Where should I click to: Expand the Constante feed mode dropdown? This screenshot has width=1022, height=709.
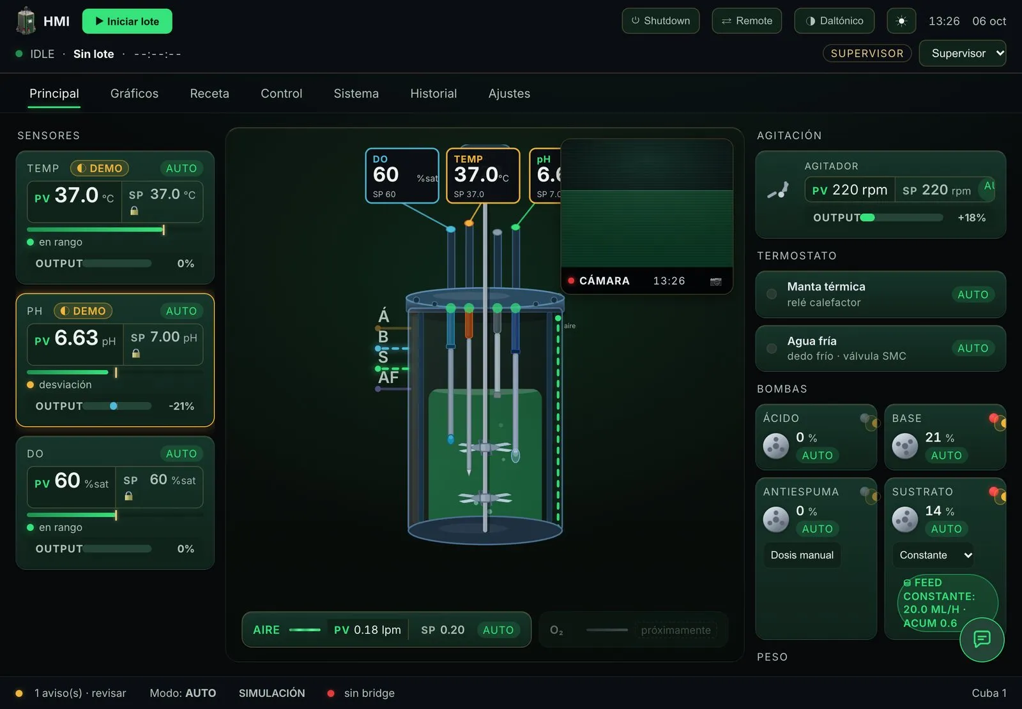click(936, 555)
